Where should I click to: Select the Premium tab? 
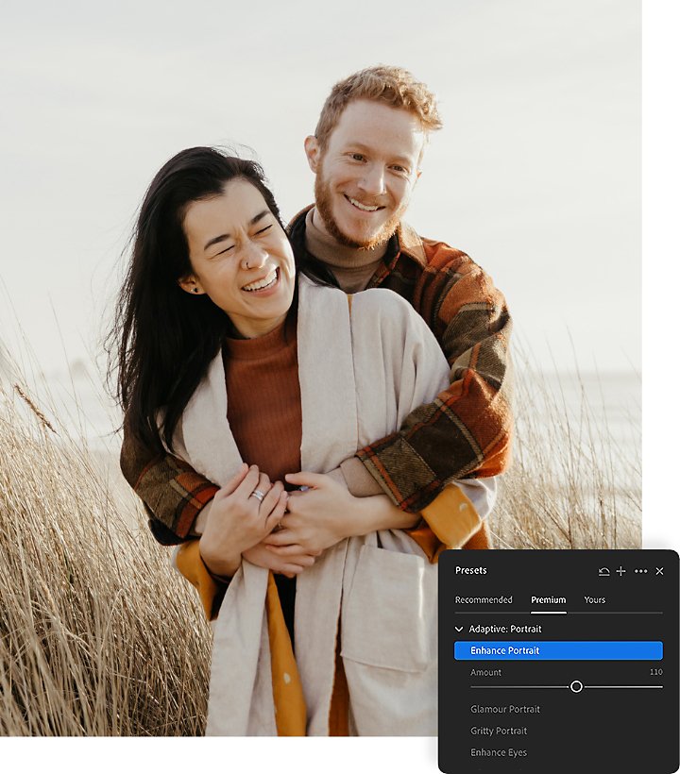548,599
